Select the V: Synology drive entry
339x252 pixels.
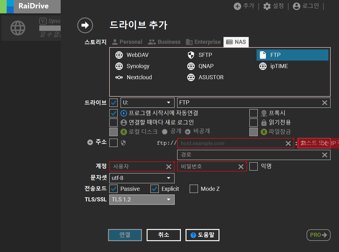31,28
